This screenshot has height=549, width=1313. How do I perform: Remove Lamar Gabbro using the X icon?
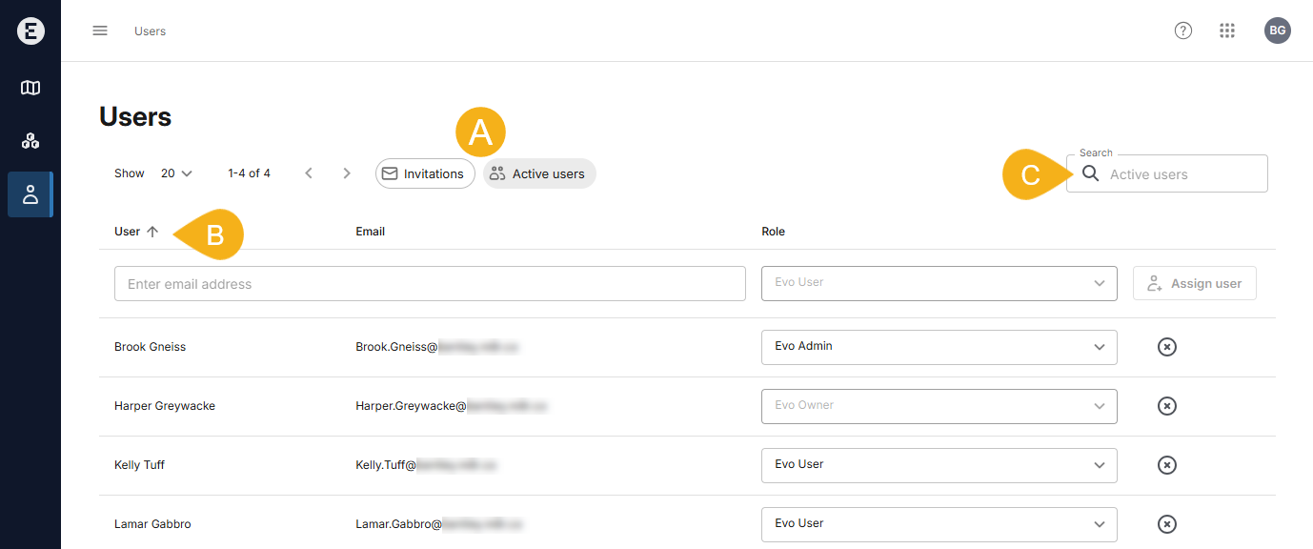pyautogui.click(x=1166, y=524)
